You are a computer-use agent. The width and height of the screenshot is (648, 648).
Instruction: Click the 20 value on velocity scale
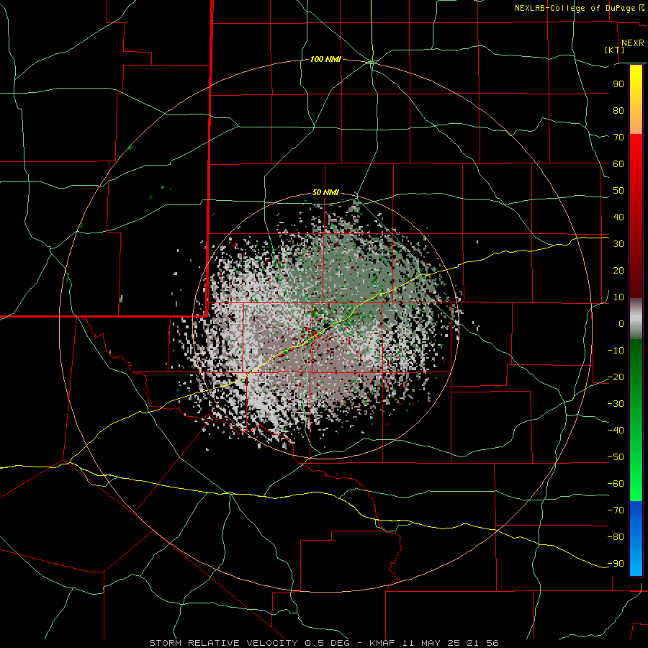point(618,270)
